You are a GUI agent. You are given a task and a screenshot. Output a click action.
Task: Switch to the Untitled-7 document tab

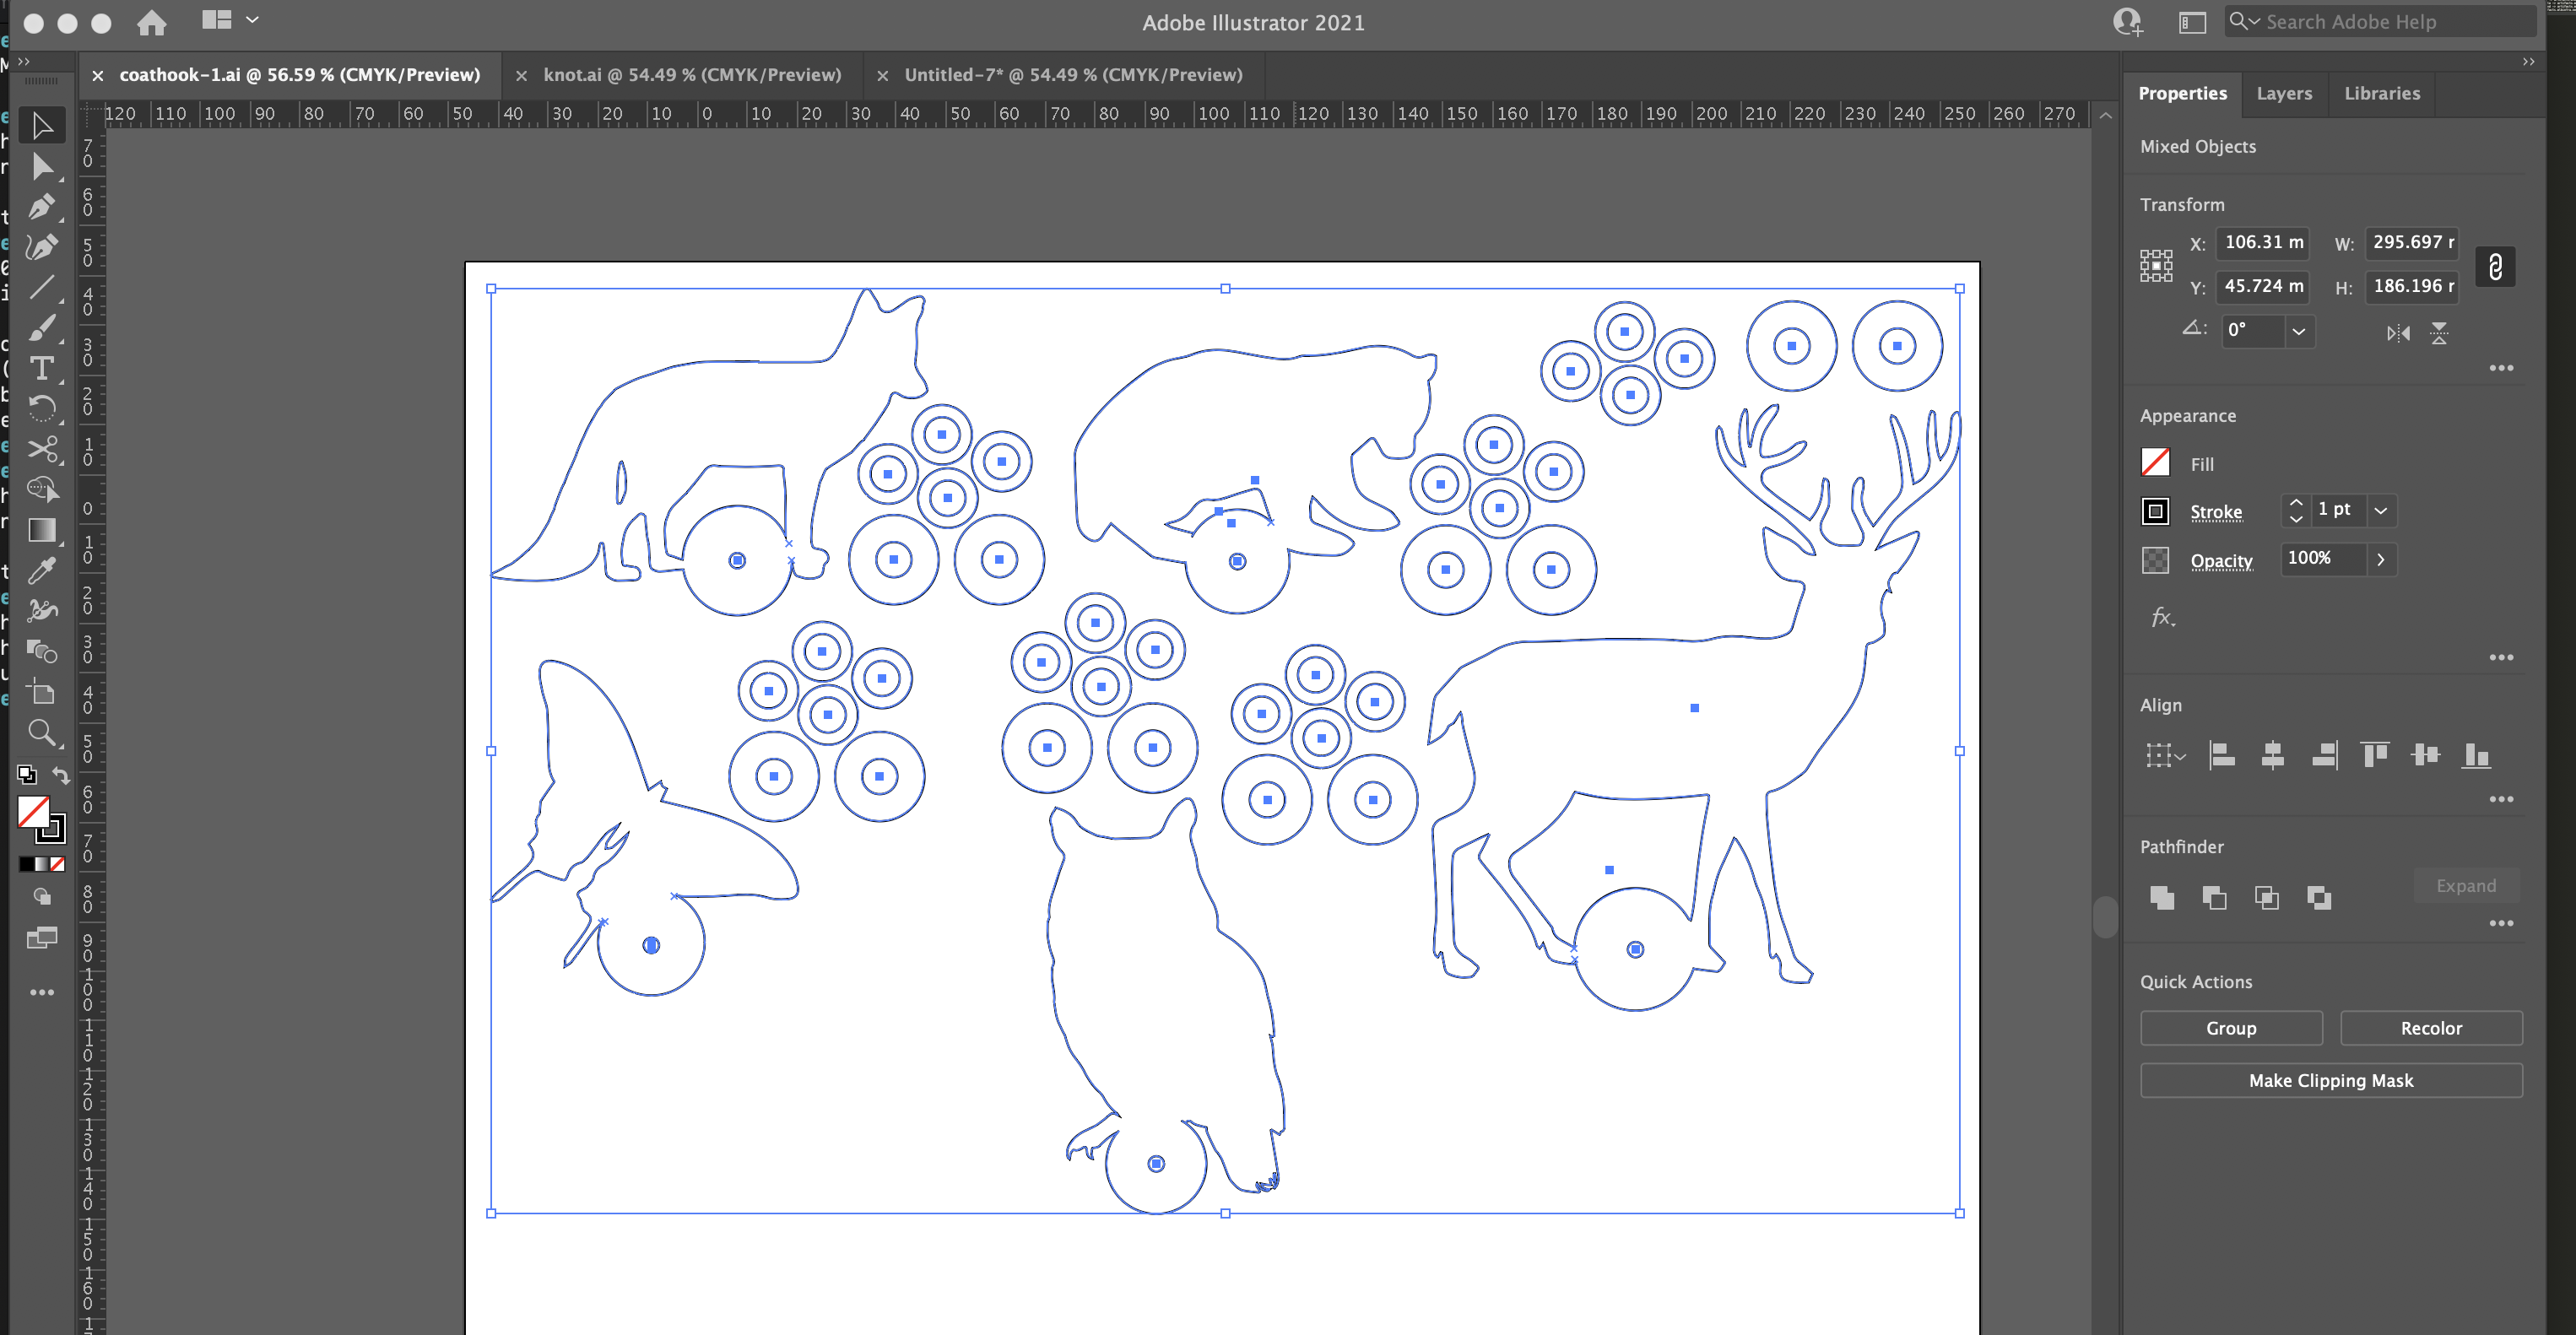pos(1073,75)
